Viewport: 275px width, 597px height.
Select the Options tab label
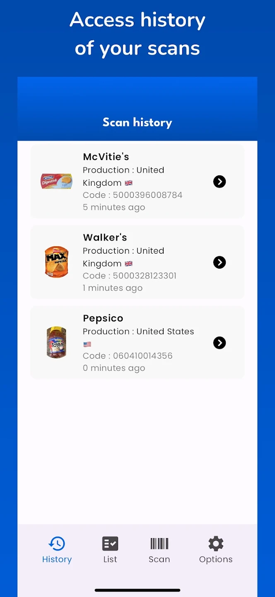(216, 559)
